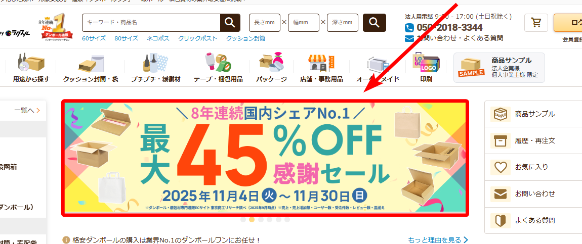This screenshot has width=582, height=244.
Task: Open 履歴・再注文 in right sidebar
Action: (533, 141)
